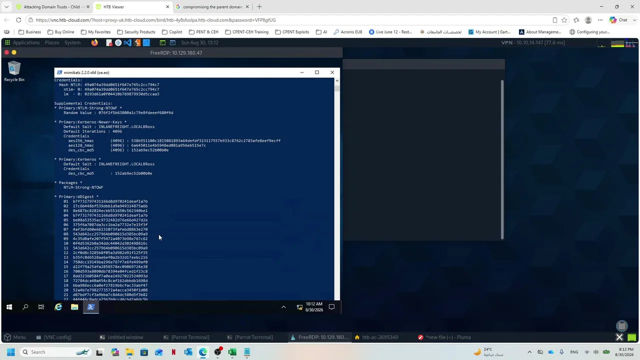The width and height of the screenshot is (640, 360).
Task: Open the Acronis EU8 bookmark
Action: [x=347, y=32]
